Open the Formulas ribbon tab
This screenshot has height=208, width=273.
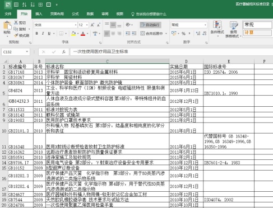pyautogui.click(x=75, y=14)
